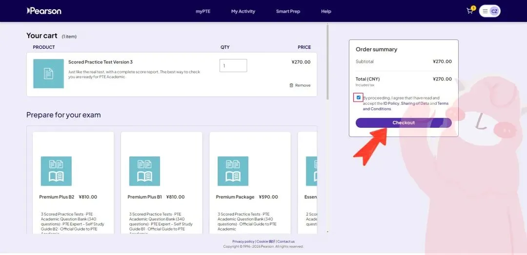Viewport: 527px width, 255px height.
Task: Open the myPTE menu
Action: 203,11
